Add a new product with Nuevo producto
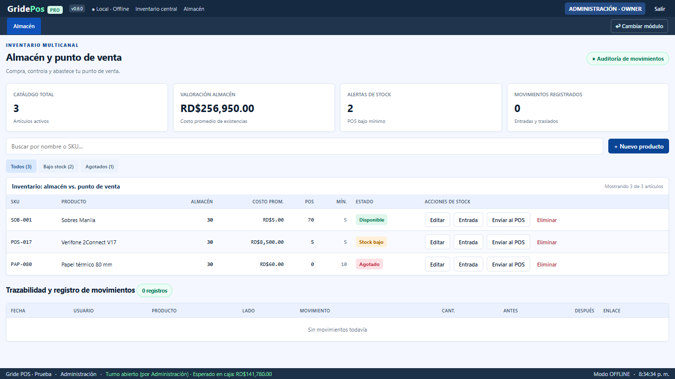This screenshot has width=675, height=379. [x=638, y=146]
